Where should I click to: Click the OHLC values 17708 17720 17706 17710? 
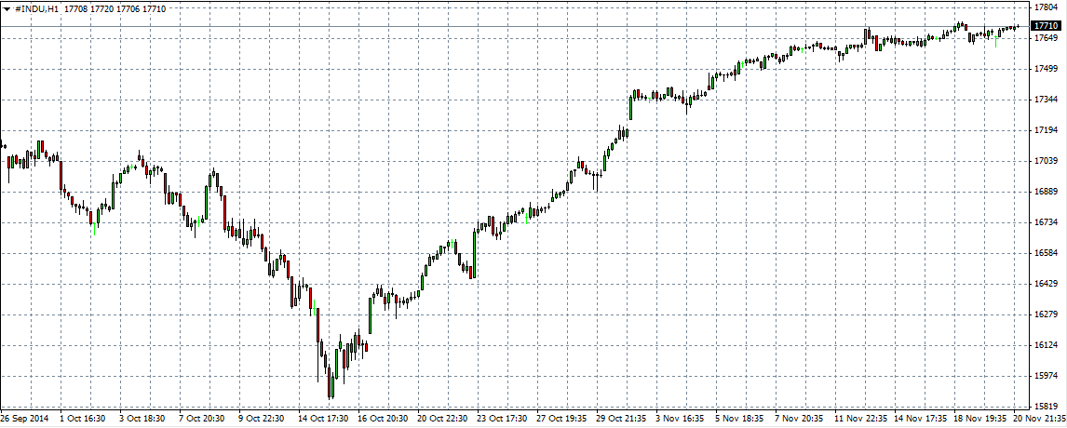point(115,9)
